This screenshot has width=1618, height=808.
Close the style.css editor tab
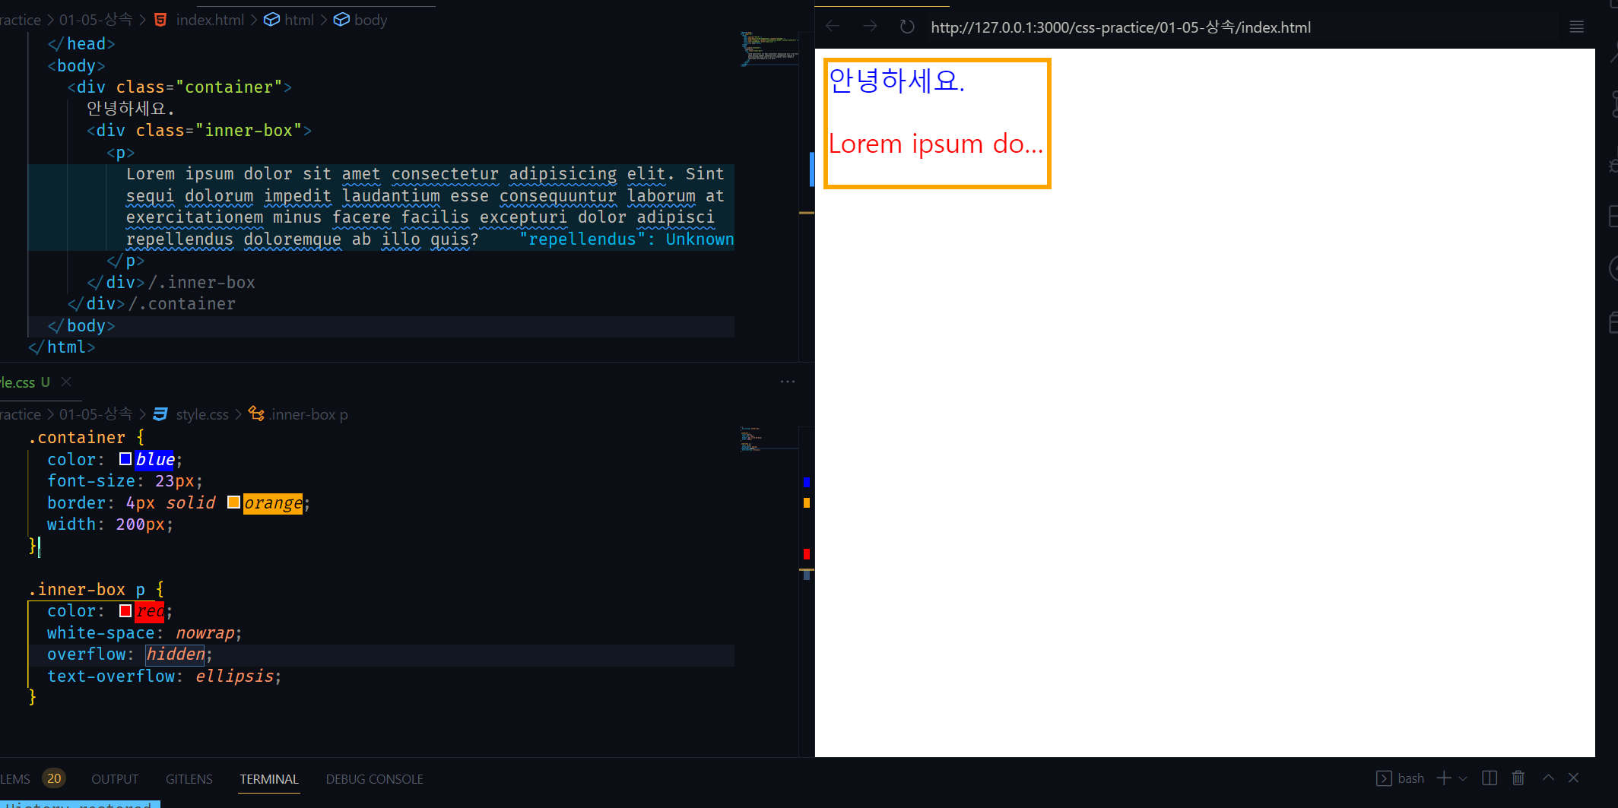pyautogui.click(x=66, y=382)
